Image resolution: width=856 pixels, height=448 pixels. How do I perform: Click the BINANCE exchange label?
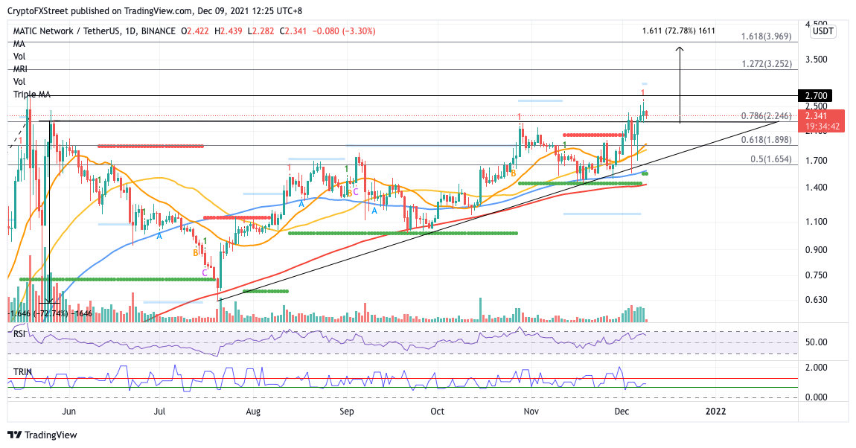(x=159, y=31)
